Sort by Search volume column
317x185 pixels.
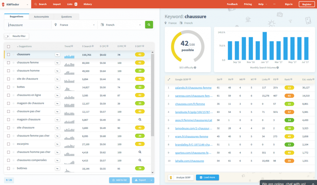coord(88,46)
